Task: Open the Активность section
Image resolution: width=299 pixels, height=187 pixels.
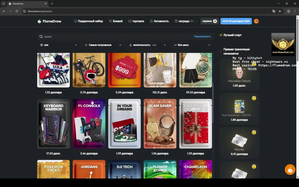Action: (x=159, y=21)
